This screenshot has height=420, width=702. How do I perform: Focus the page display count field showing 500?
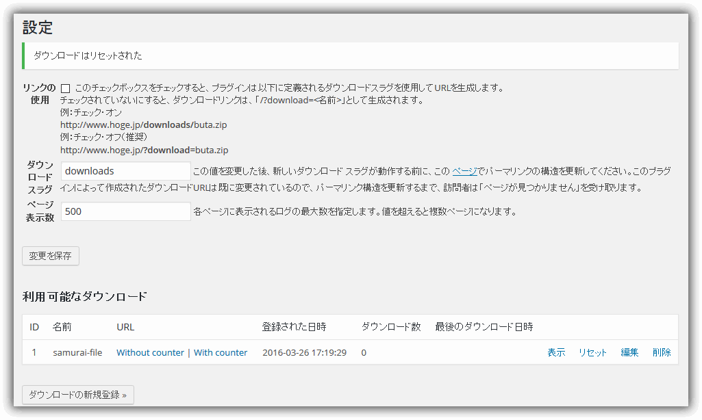(125, 212)
